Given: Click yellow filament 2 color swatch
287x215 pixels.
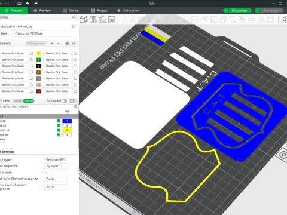Looking at the screenshot, I should 38,53.
